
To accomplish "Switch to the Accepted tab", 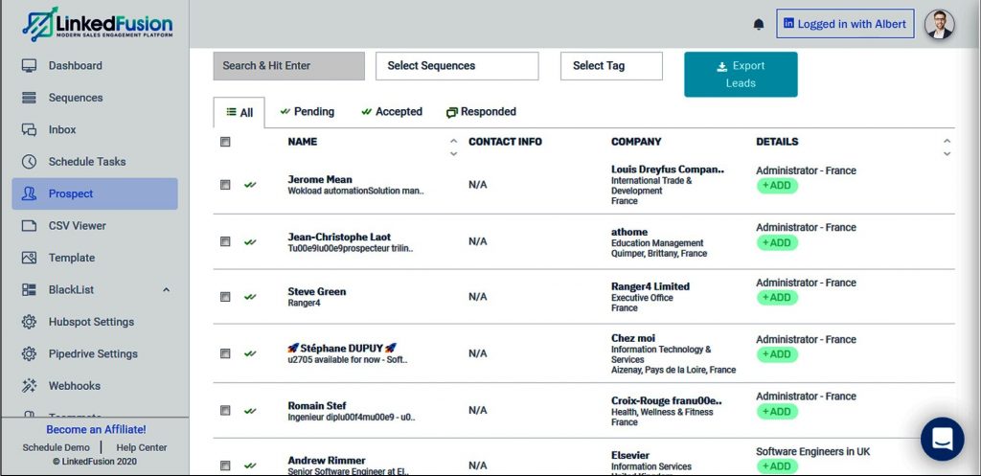I will [392, 112].
